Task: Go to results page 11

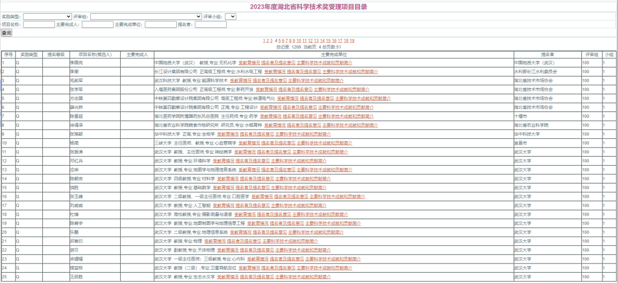Action: pyautogui.click(x=304, y=41)
